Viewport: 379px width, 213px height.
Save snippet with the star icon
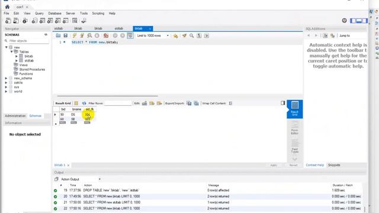[x=175, y=35]
